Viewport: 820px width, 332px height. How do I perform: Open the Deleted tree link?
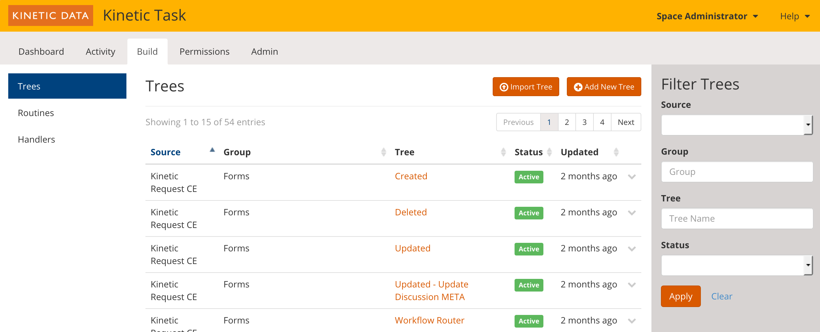411,212
